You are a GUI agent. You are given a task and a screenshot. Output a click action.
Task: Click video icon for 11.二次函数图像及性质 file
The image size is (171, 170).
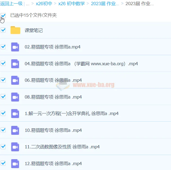coord(15,147)
